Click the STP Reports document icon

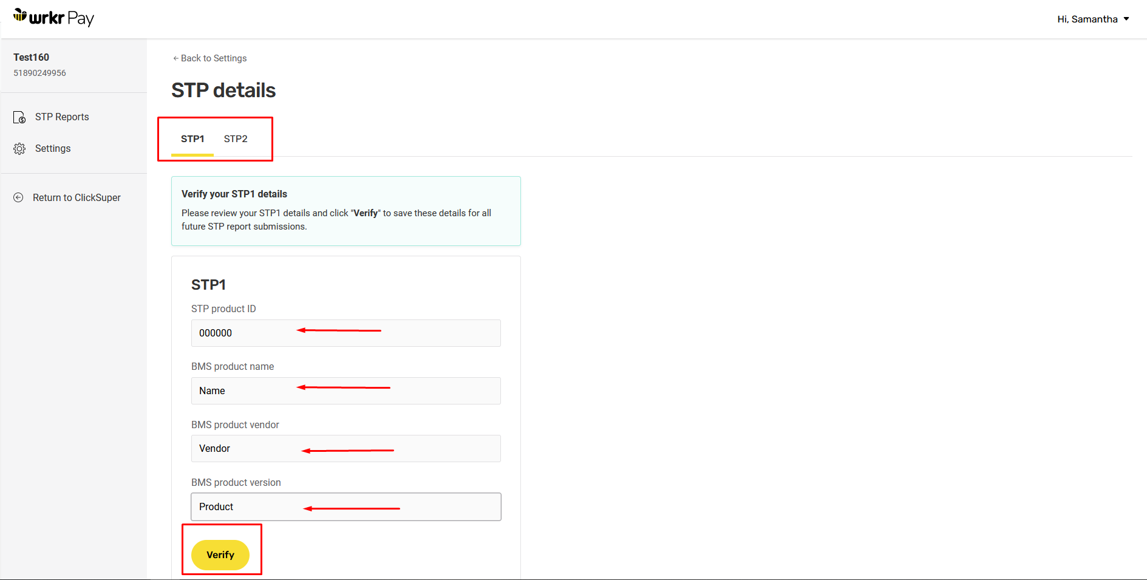19,117
